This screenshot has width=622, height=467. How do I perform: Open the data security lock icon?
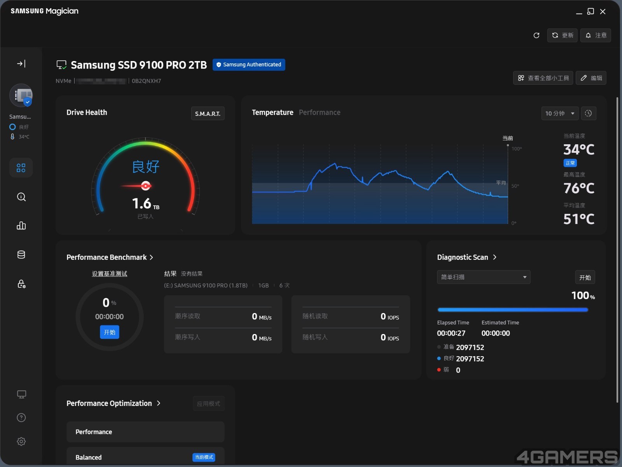[x=21, y=284]
